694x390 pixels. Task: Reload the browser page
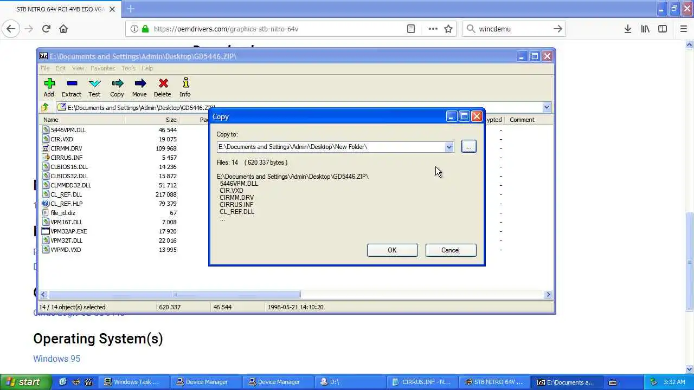(46, 29)
